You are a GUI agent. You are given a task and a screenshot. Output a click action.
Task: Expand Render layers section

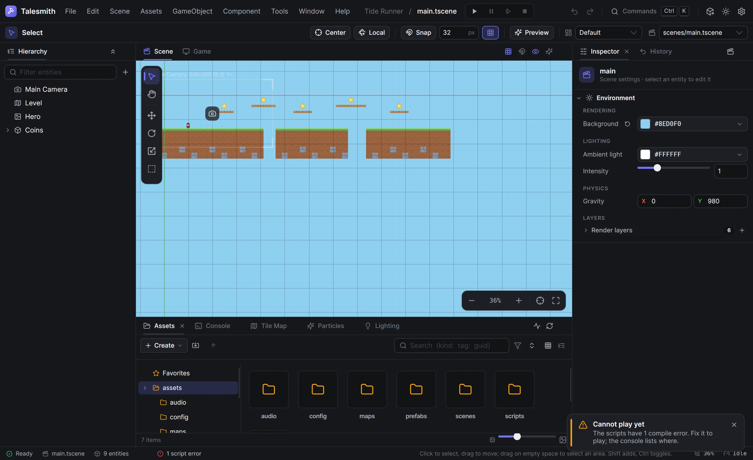[585, 230]
